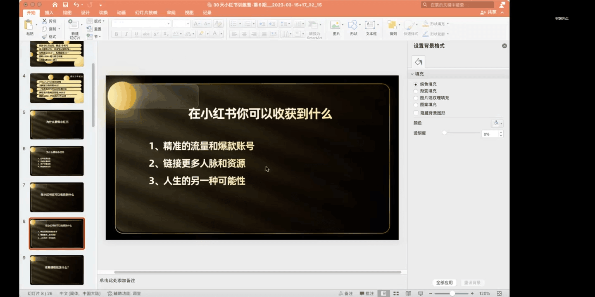Select slide 5 thumbnail 为什么要做小红书

click(57, 124)
